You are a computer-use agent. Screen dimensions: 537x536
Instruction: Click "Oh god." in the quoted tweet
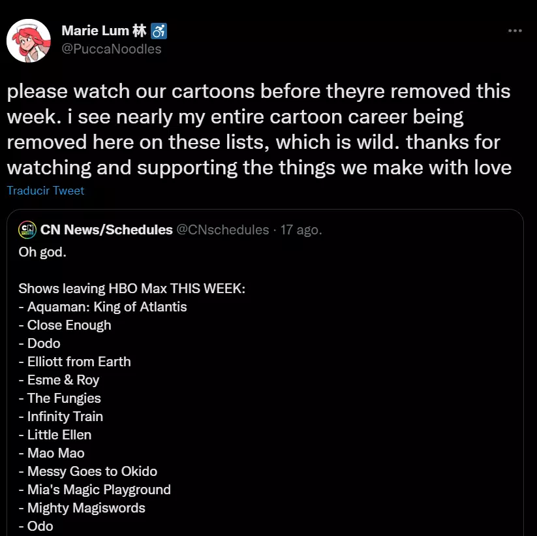pos(42,252)
